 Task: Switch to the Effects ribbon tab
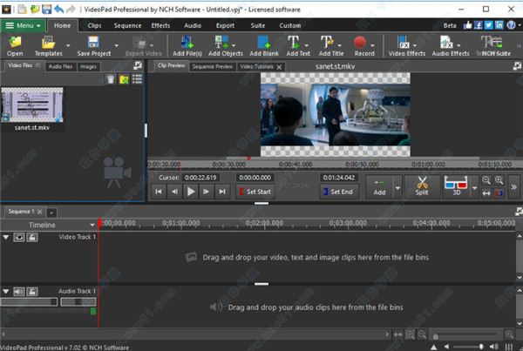pos(160,25)
